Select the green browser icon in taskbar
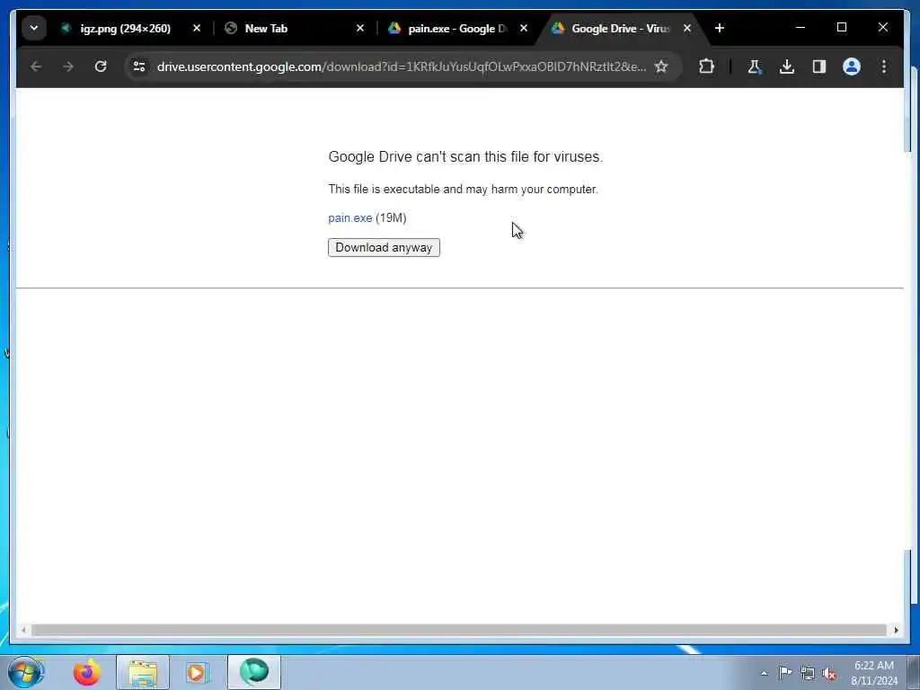Screen dimensions: 920x690 254,672
